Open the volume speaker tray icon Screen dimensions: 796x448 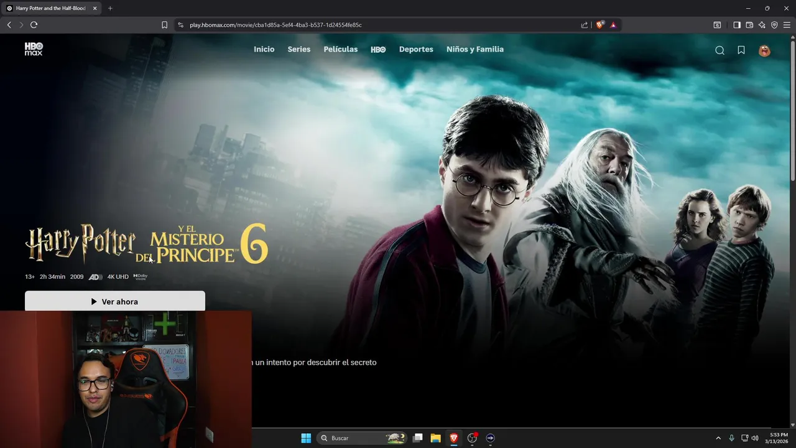coord(755,438)
